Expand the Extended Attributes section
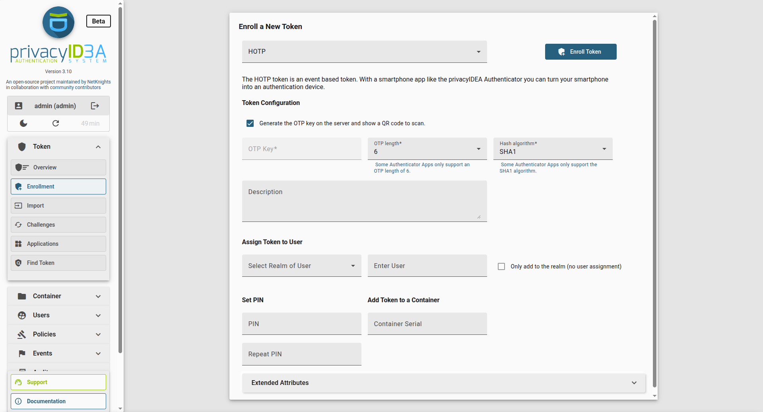This screenshot has height=412, width=763. 443,383
